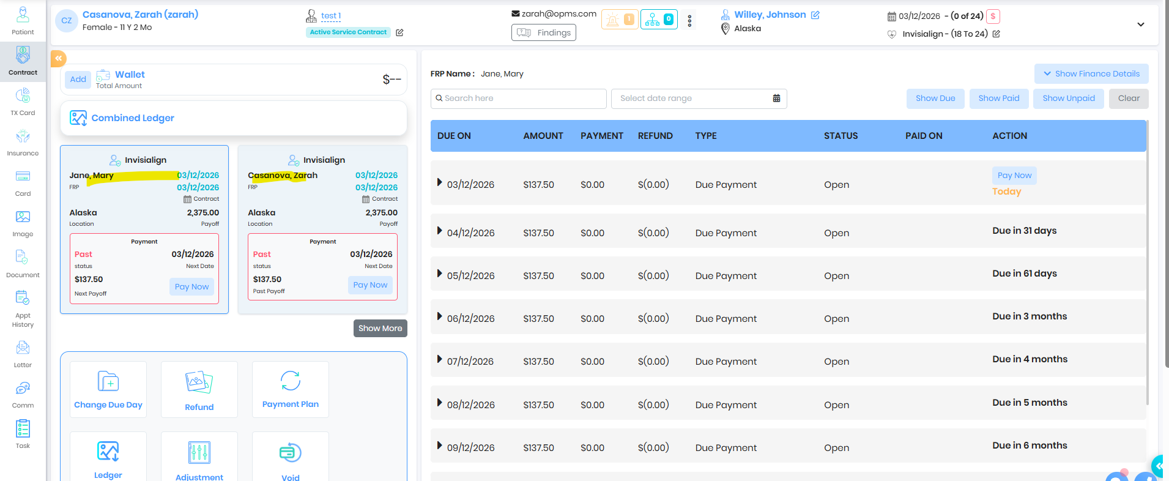Edit the Invisialign treatment phase
The width and height of the screenshot is (1169, 481).
[996, 34]
